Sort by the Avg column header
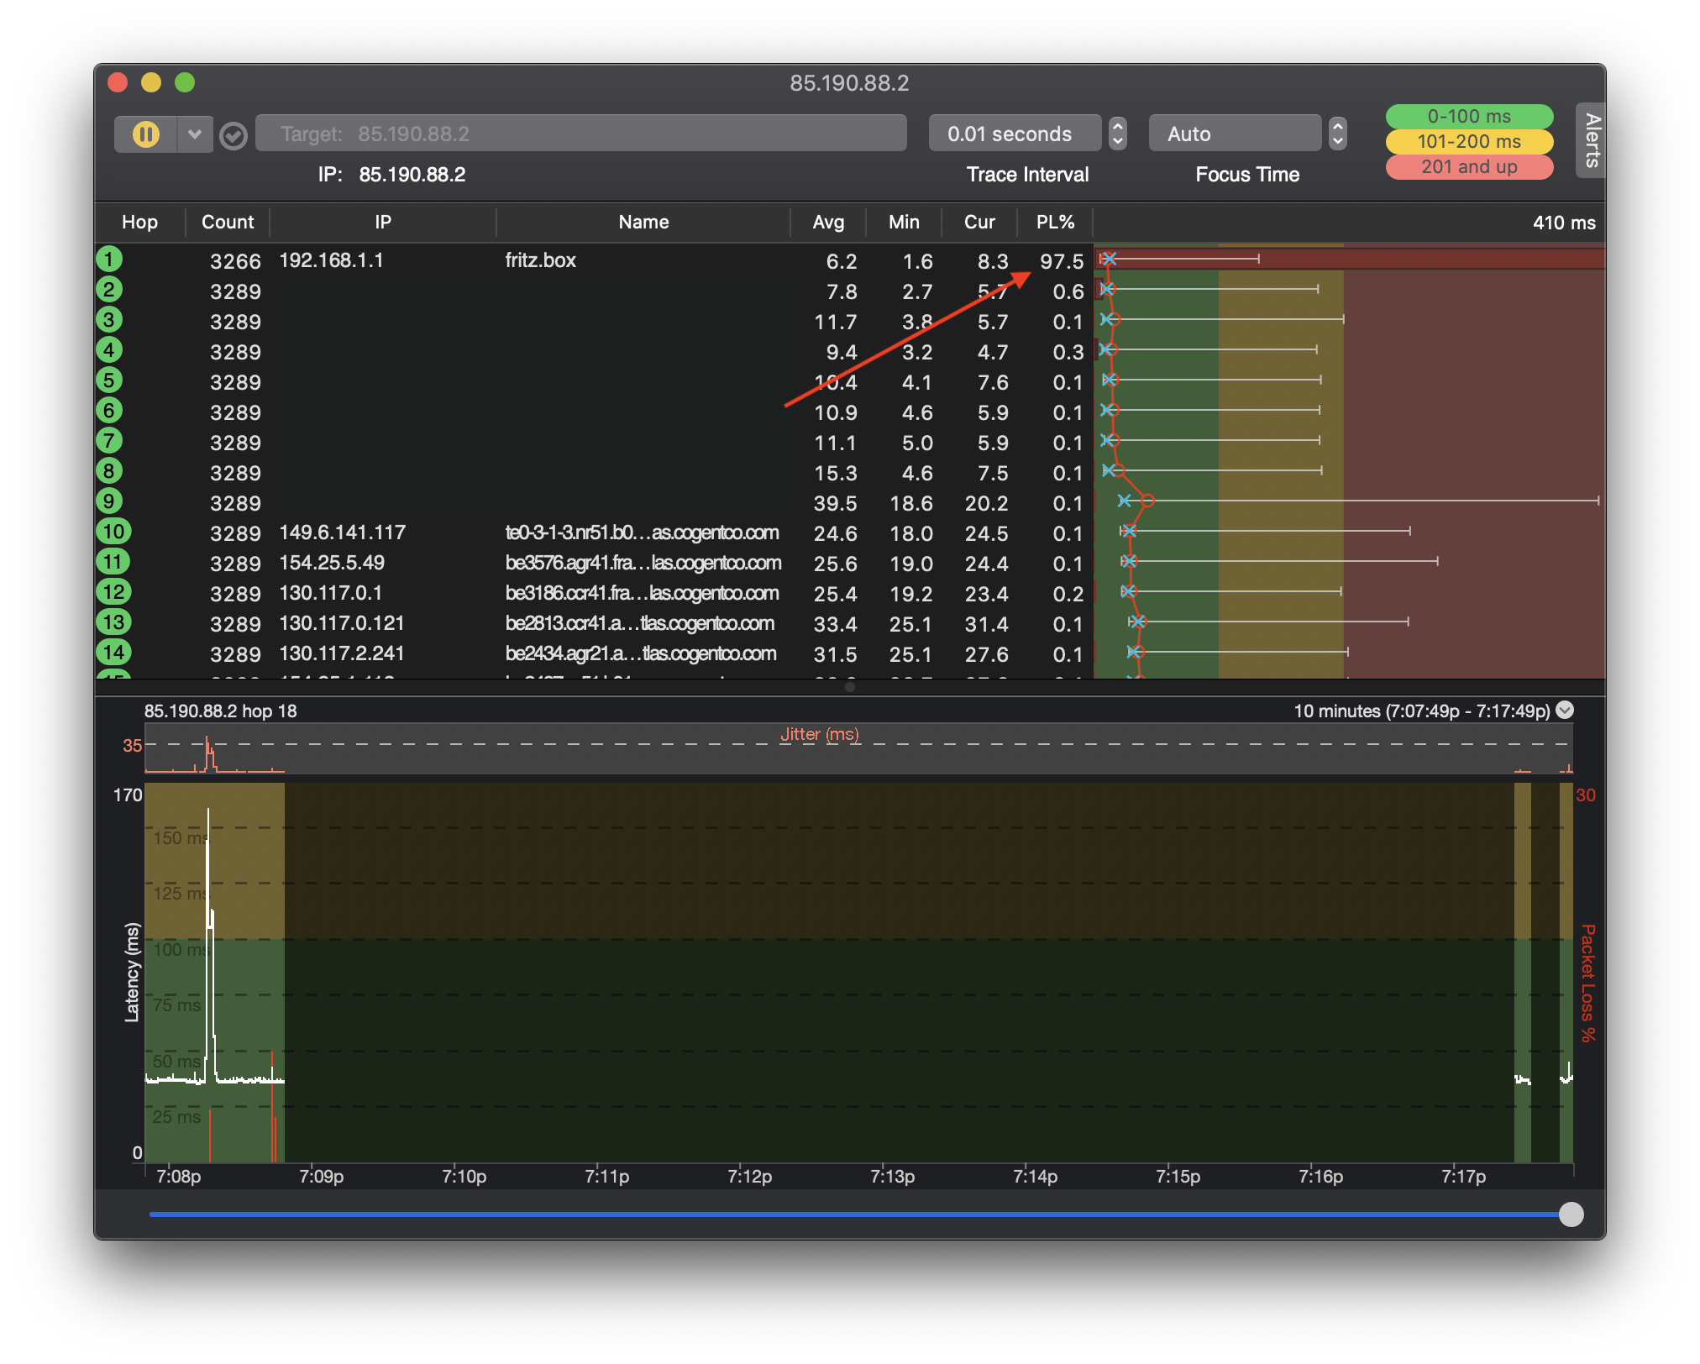This screenshot has height=1364, width=1700. (828, 223)
